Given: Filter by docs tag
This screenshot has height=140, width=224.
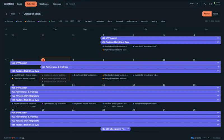Looking at the screenshot, I should (109, 21).
